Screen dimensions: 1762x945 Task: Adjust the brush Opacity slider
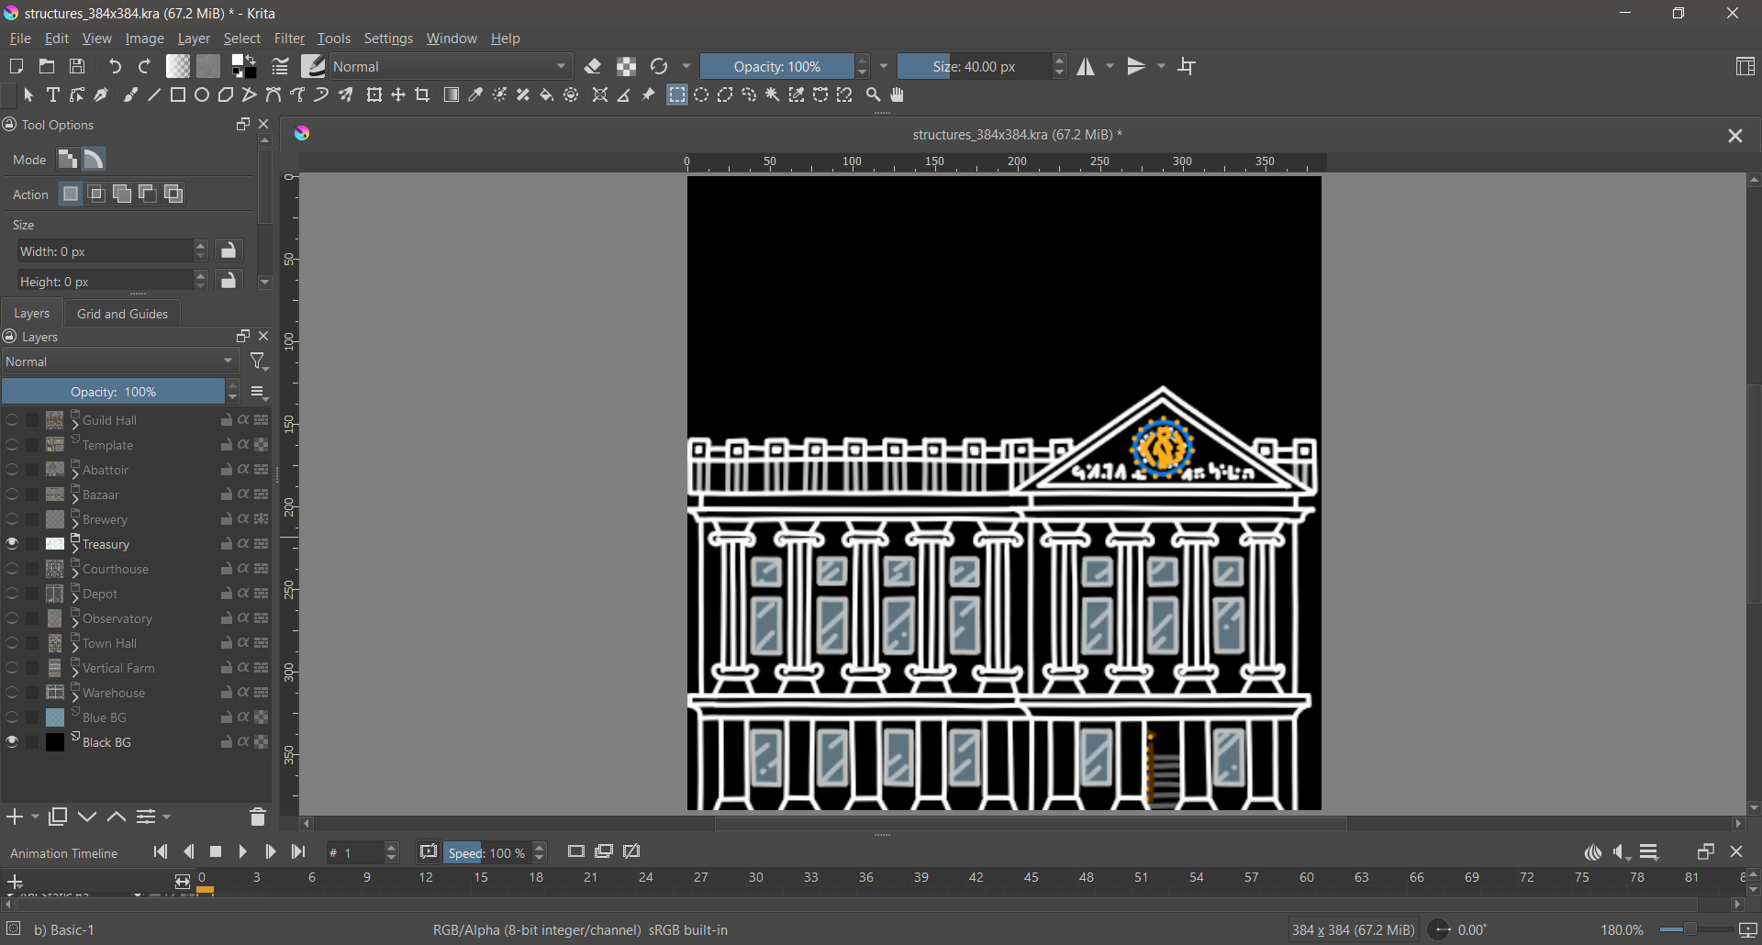[776, 67]
